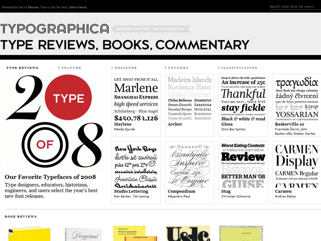Follow the Learn more link

pos(78,7)
